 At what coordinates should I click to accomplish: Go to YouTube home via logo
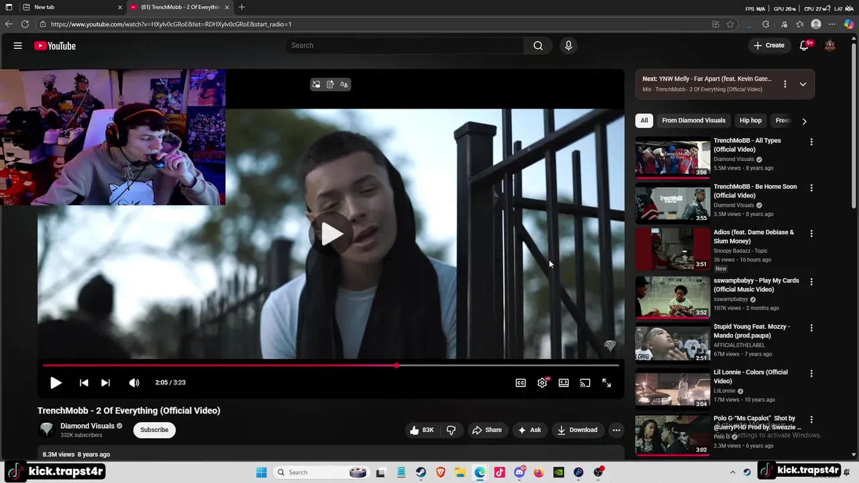click(55, 46)
